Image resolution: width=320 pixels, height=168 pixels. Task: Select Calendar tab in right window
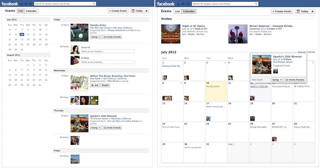tap(189, 12)
